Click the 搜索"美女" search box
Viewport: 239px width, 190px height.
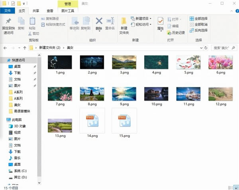tap(224, 48)
